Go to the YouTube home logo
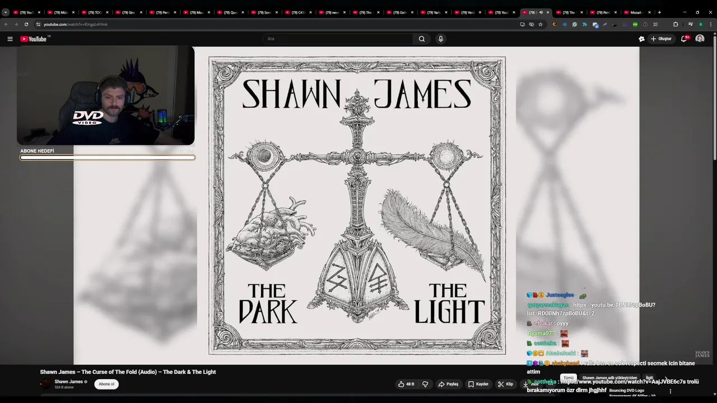The height and width of the screenshot is (403, 717). click(34, 39)
